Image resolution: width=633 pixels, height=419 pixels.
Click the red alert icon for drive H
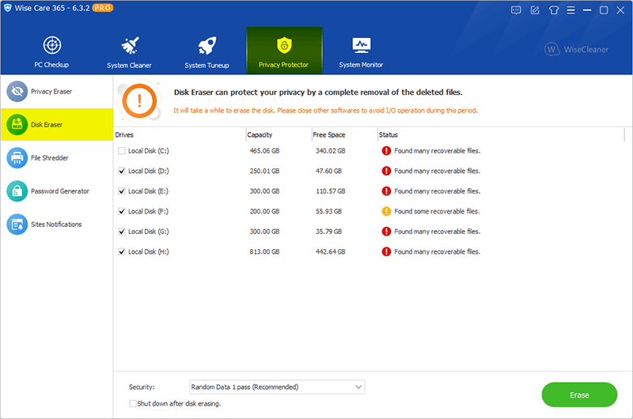(386, 251)
